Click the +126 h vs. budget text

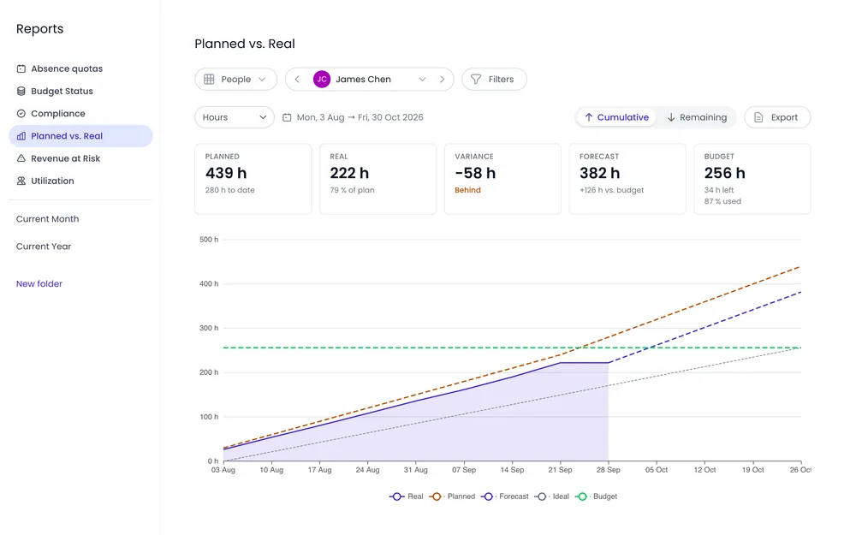click(x=612, y=190)
